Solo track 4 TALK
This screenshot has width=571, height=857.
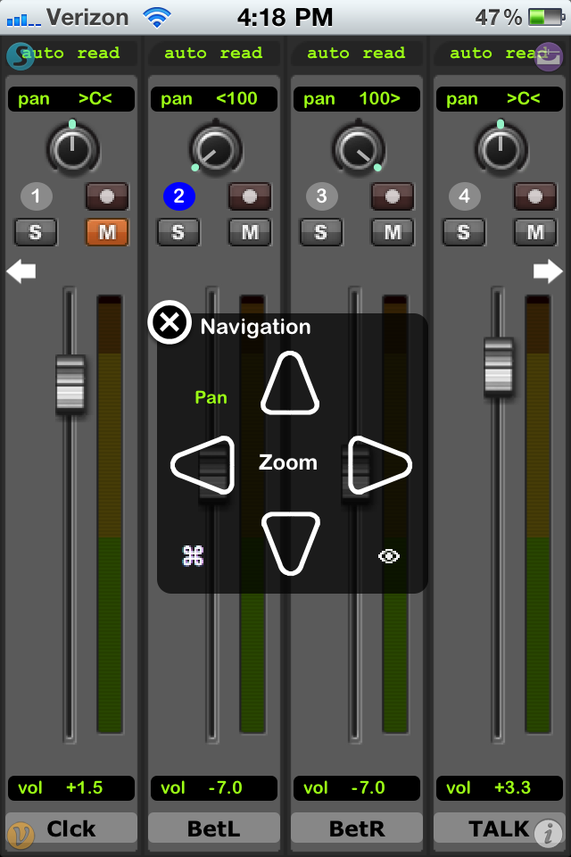(x=463, y=232)
